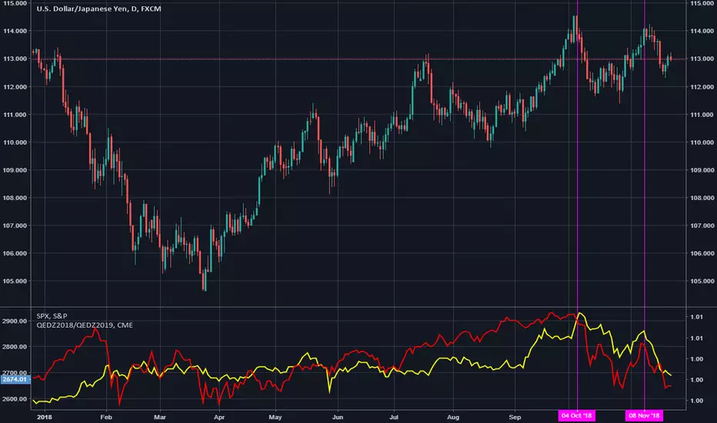Image resolution: width=717 pixels, height=423 pixels.
Task: Click the 115.000 price label on left axis
Action: [15, 3]
